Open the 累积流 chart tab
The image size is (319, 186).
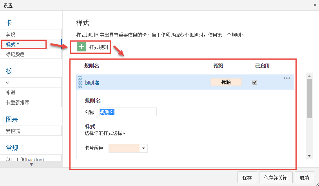coord(31,131)
